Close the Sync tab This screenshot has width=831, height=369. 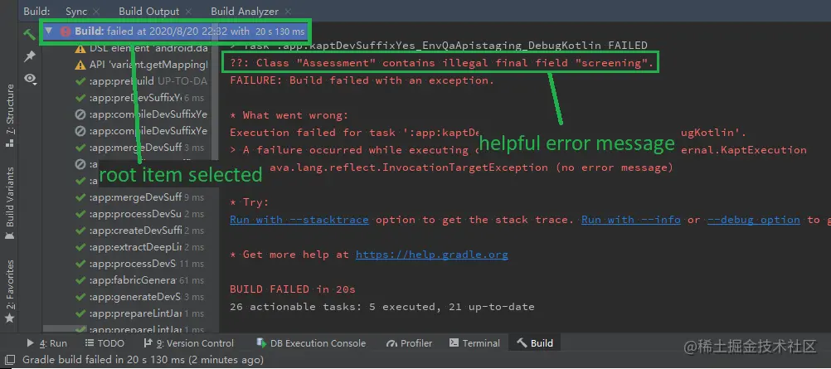pyautogui.click(x=96, y=11)
